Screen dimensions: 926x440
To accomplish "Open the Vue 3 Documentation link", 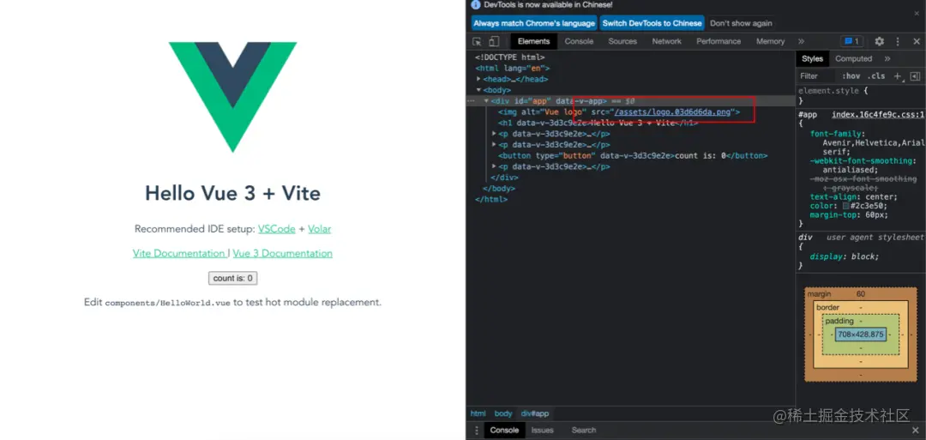I will [282, 253].
